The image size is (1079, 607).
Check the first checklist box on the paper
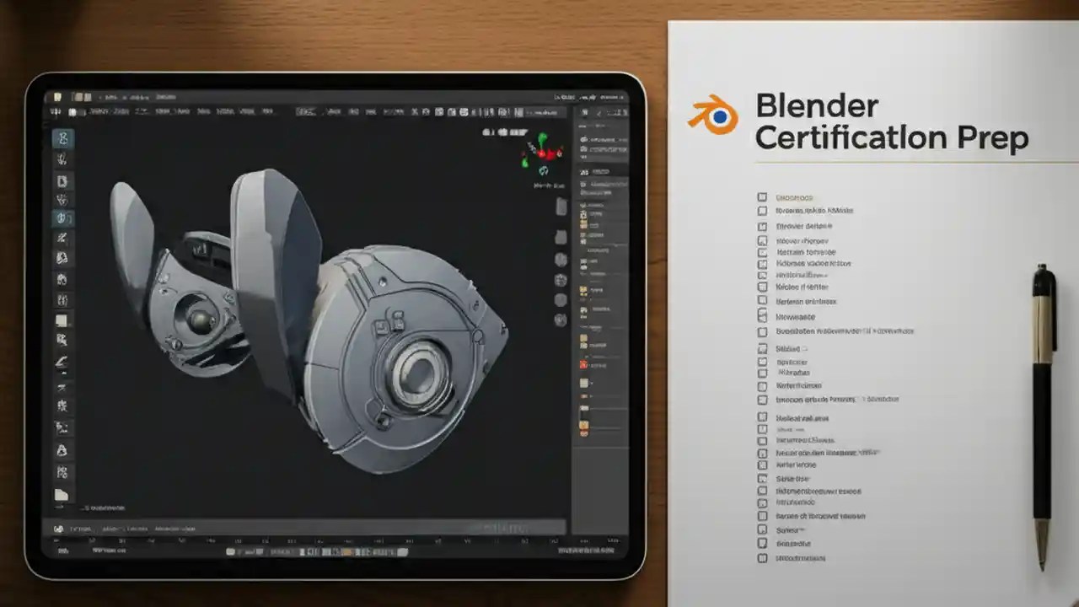pos(764,197)
